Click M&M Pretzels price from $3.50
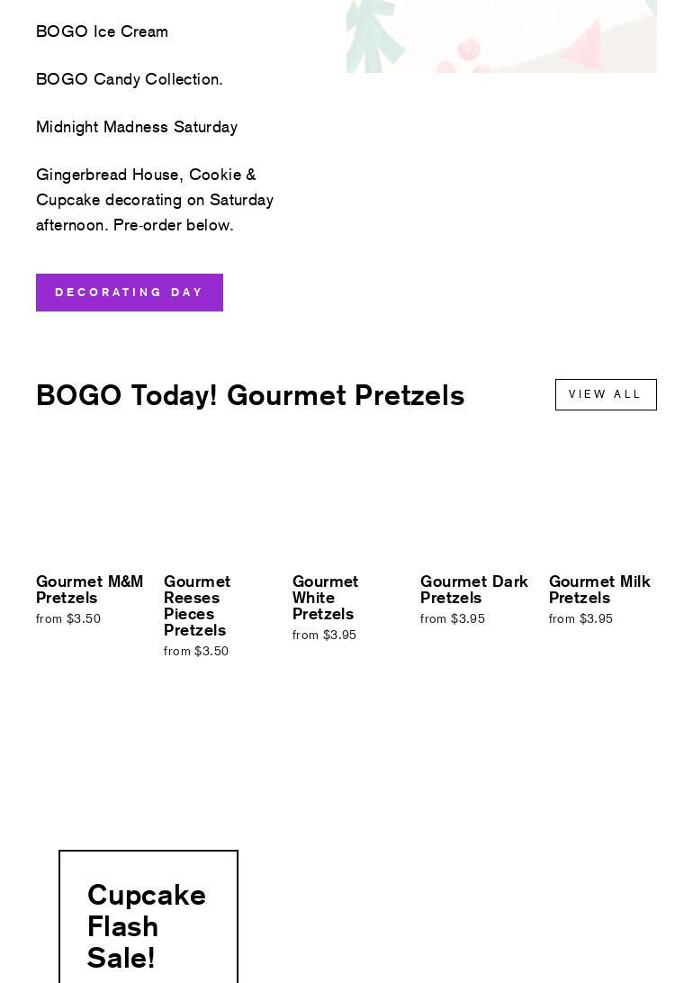 (x=68, y=619)
